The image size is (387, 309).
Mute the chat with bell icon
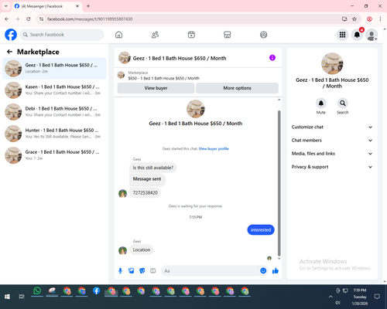point(321,104)
